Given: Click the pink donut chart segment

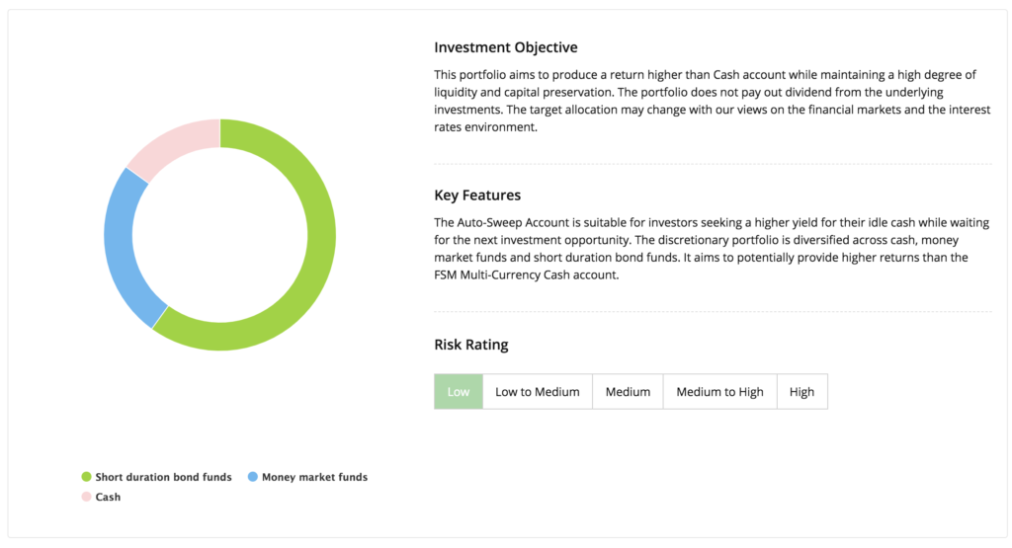Looking at the screenshot, I should [x=171, y=144].
